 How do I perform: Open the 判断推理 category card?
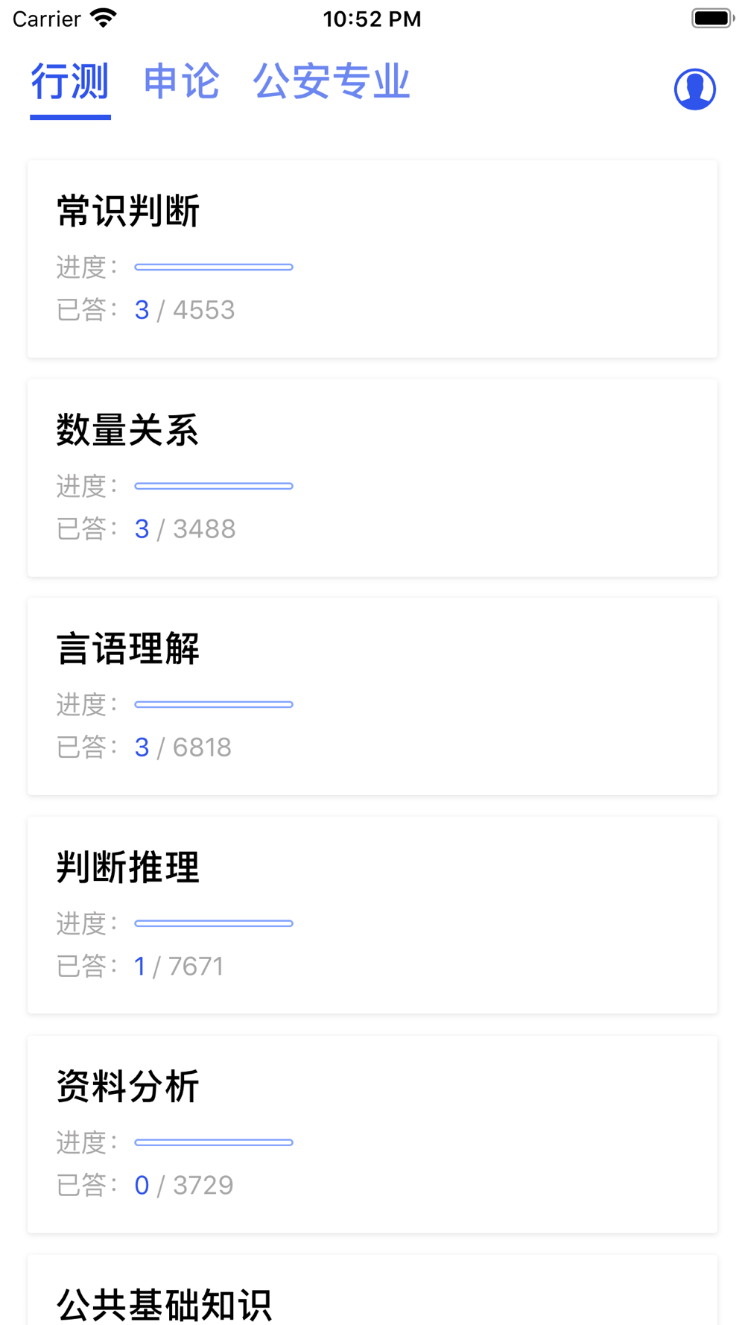pos(372,915)
